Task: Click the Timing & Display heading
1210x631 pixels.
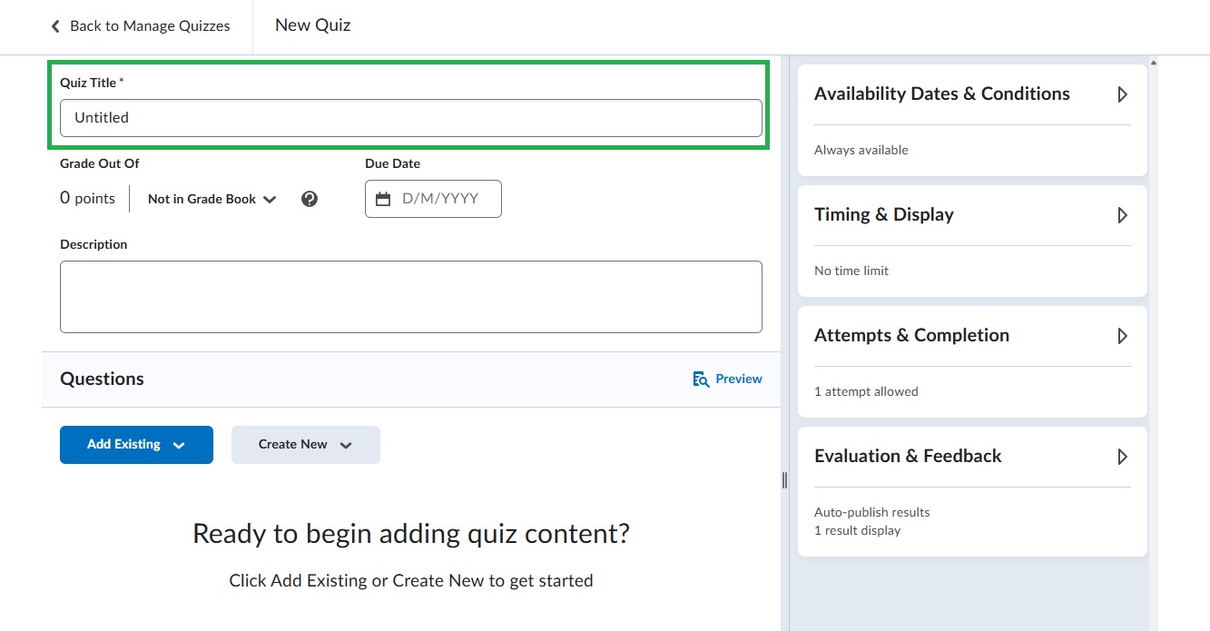Action: (883, 215)
